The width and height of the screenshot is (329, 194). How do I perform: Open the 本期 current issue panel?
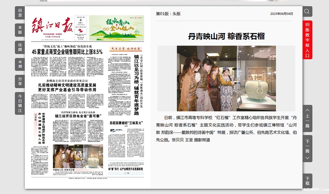(x=20, y=64)
